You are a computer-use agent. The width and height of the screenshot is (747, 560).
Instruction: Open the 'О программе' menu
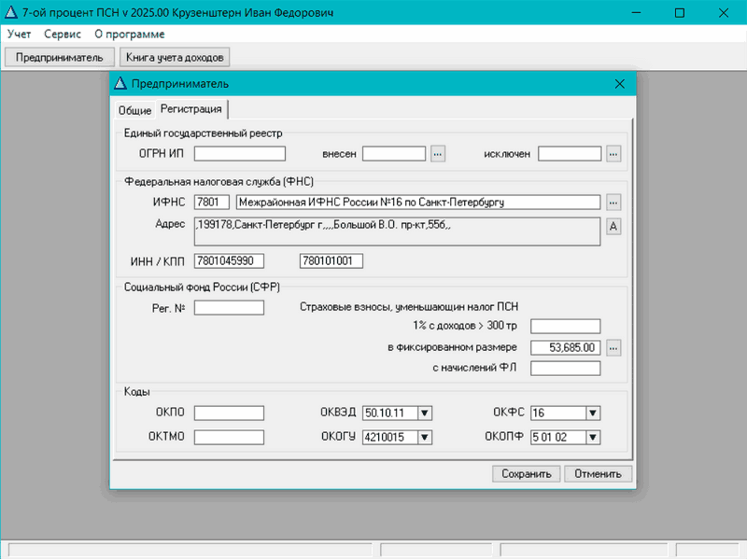(129, 34)
